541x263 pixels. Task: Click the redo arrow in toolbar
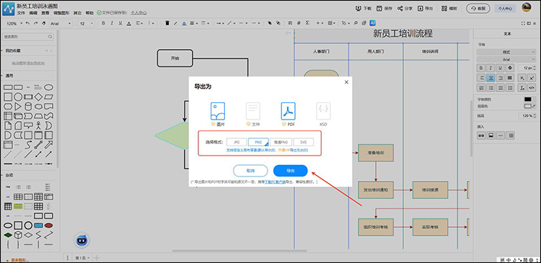click(x=35, y=23)
